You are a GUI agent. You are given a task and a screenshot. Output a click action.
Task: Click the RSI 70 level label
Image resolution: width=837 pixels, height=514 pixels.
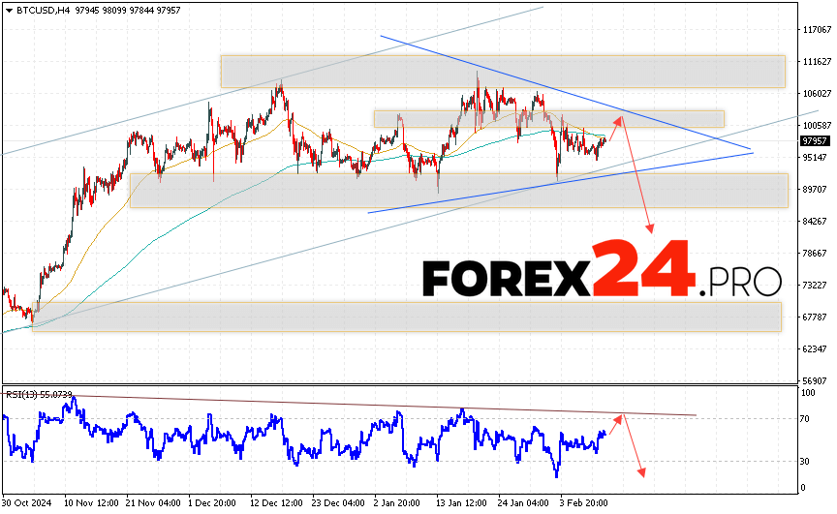point(805,419)
